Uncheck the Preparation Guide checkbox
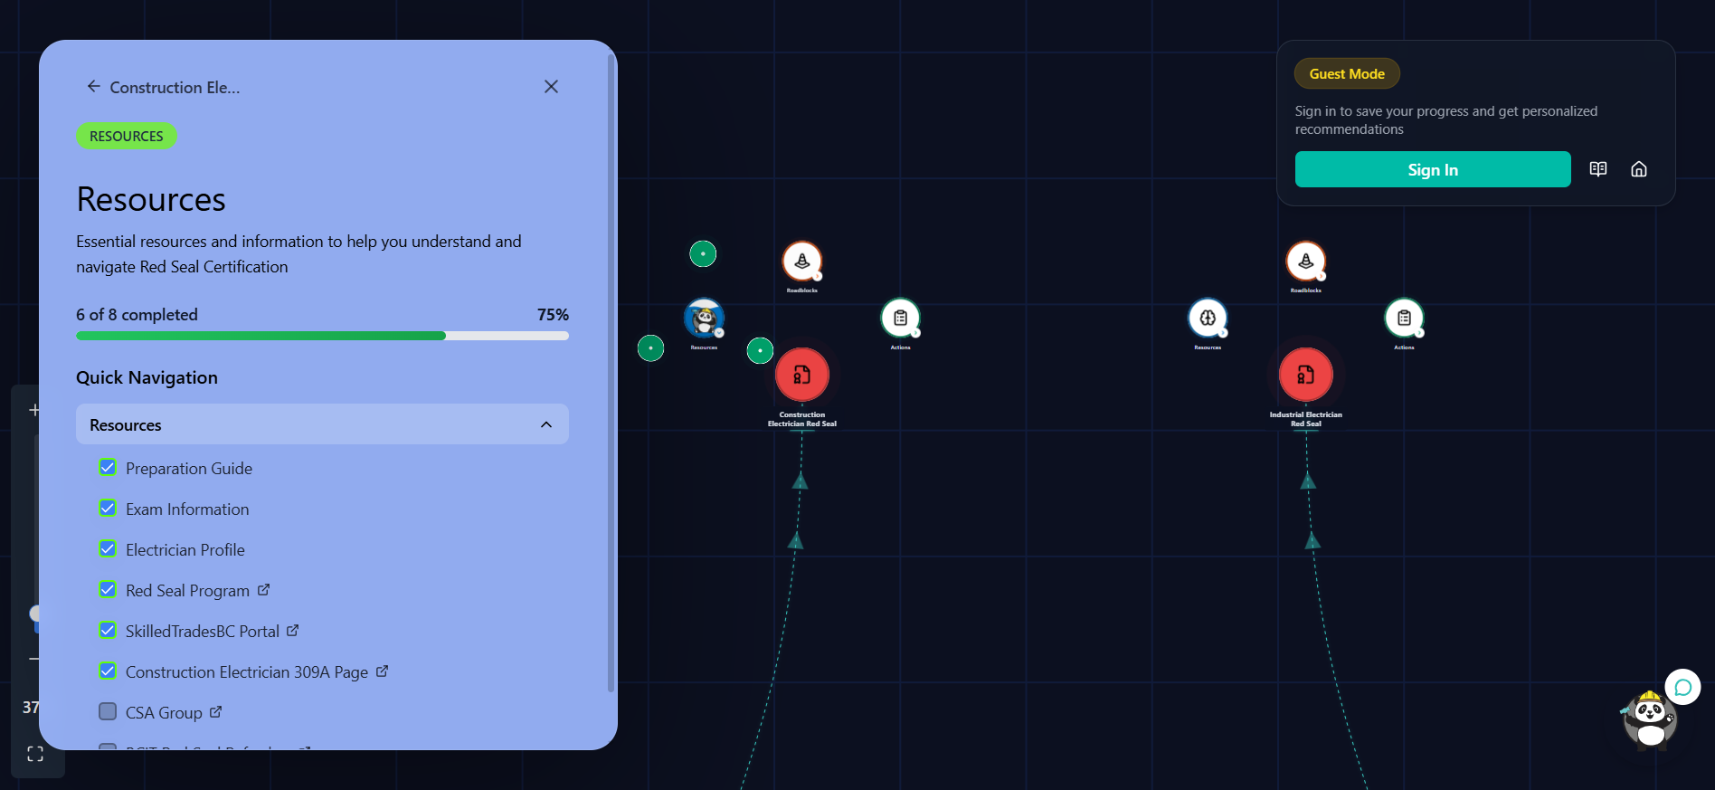 click(108, 468)
